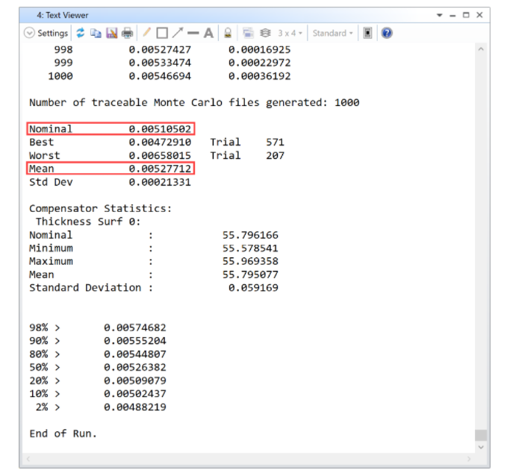Click the trial number 207
Viewport: 507px width, 473px height.
tap(276, 155)
